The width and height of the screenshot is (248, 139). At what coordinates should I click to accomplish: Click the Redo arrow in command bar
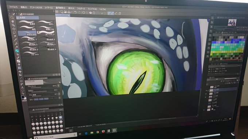[80, 12]
